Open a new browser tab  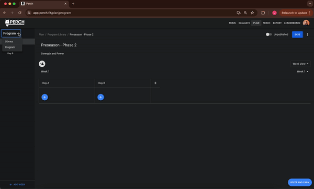pos(73,4)
